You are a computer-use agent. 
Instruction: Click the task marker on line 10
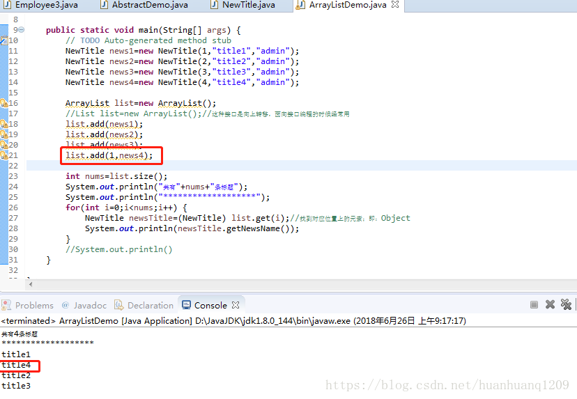(3, 40)
